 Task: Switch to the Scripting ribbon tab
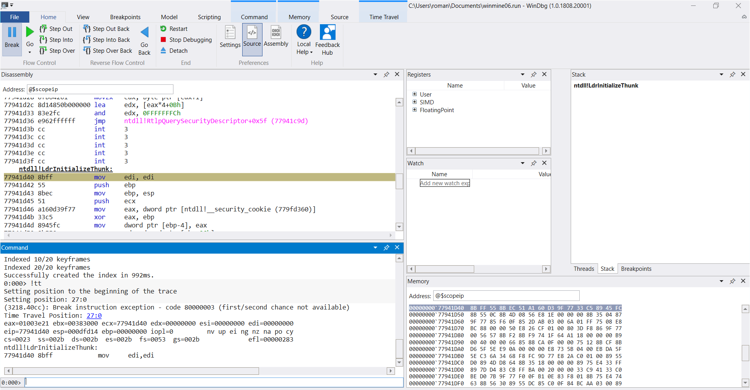point(209,17)
